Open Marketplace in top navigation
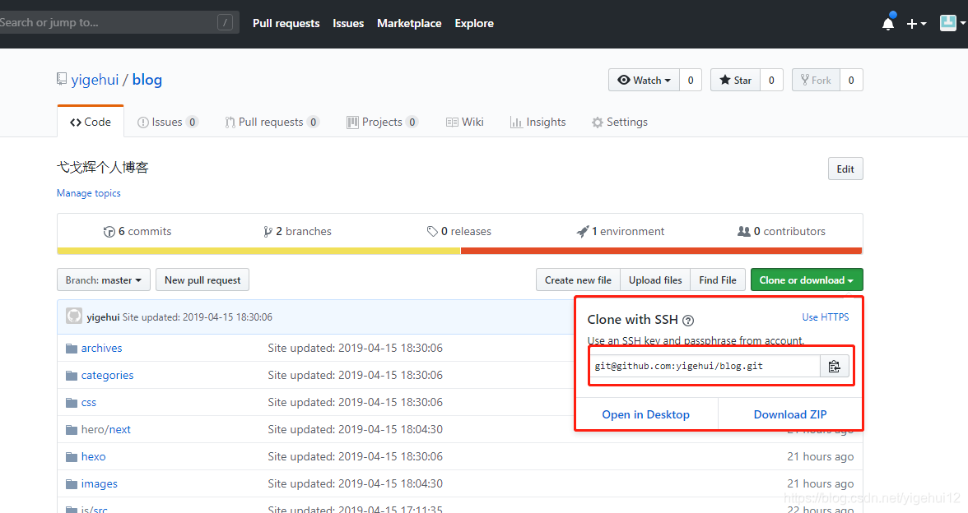The width and height of the screenshot is (968, 513). [409, 23]
